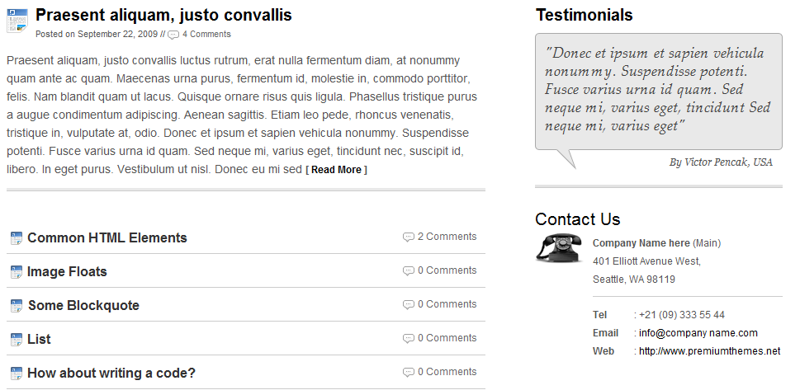Click the document icon beside Common HTML Elements
The width and height of the screenshot is (800, 390).
pos(17,238)
